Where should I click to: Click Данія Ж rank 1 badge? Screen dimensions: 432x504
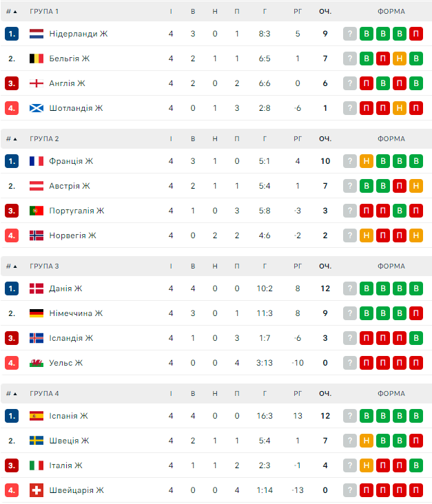click(x=12, y=288)
